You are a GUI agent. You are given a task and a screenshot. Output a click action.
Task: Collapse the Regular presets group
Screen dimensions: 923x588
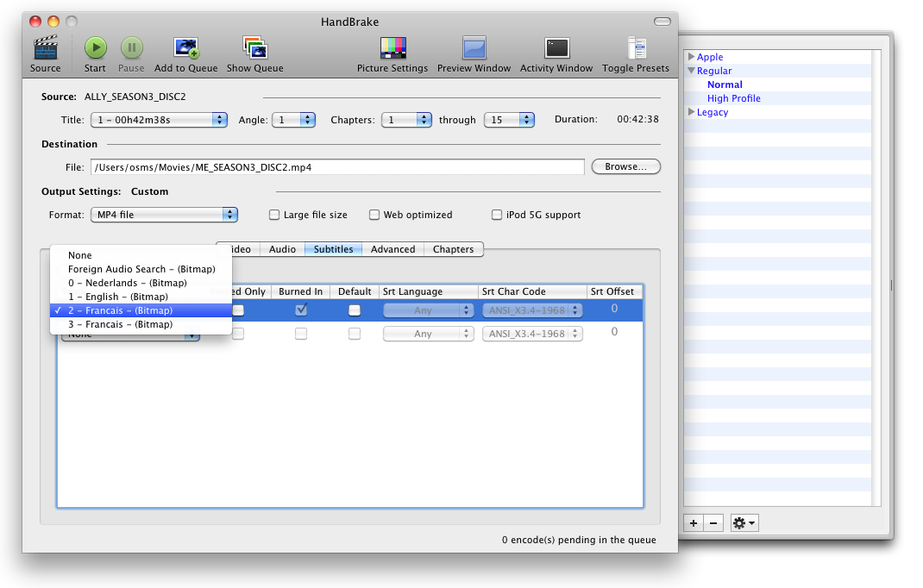point(692,71)
